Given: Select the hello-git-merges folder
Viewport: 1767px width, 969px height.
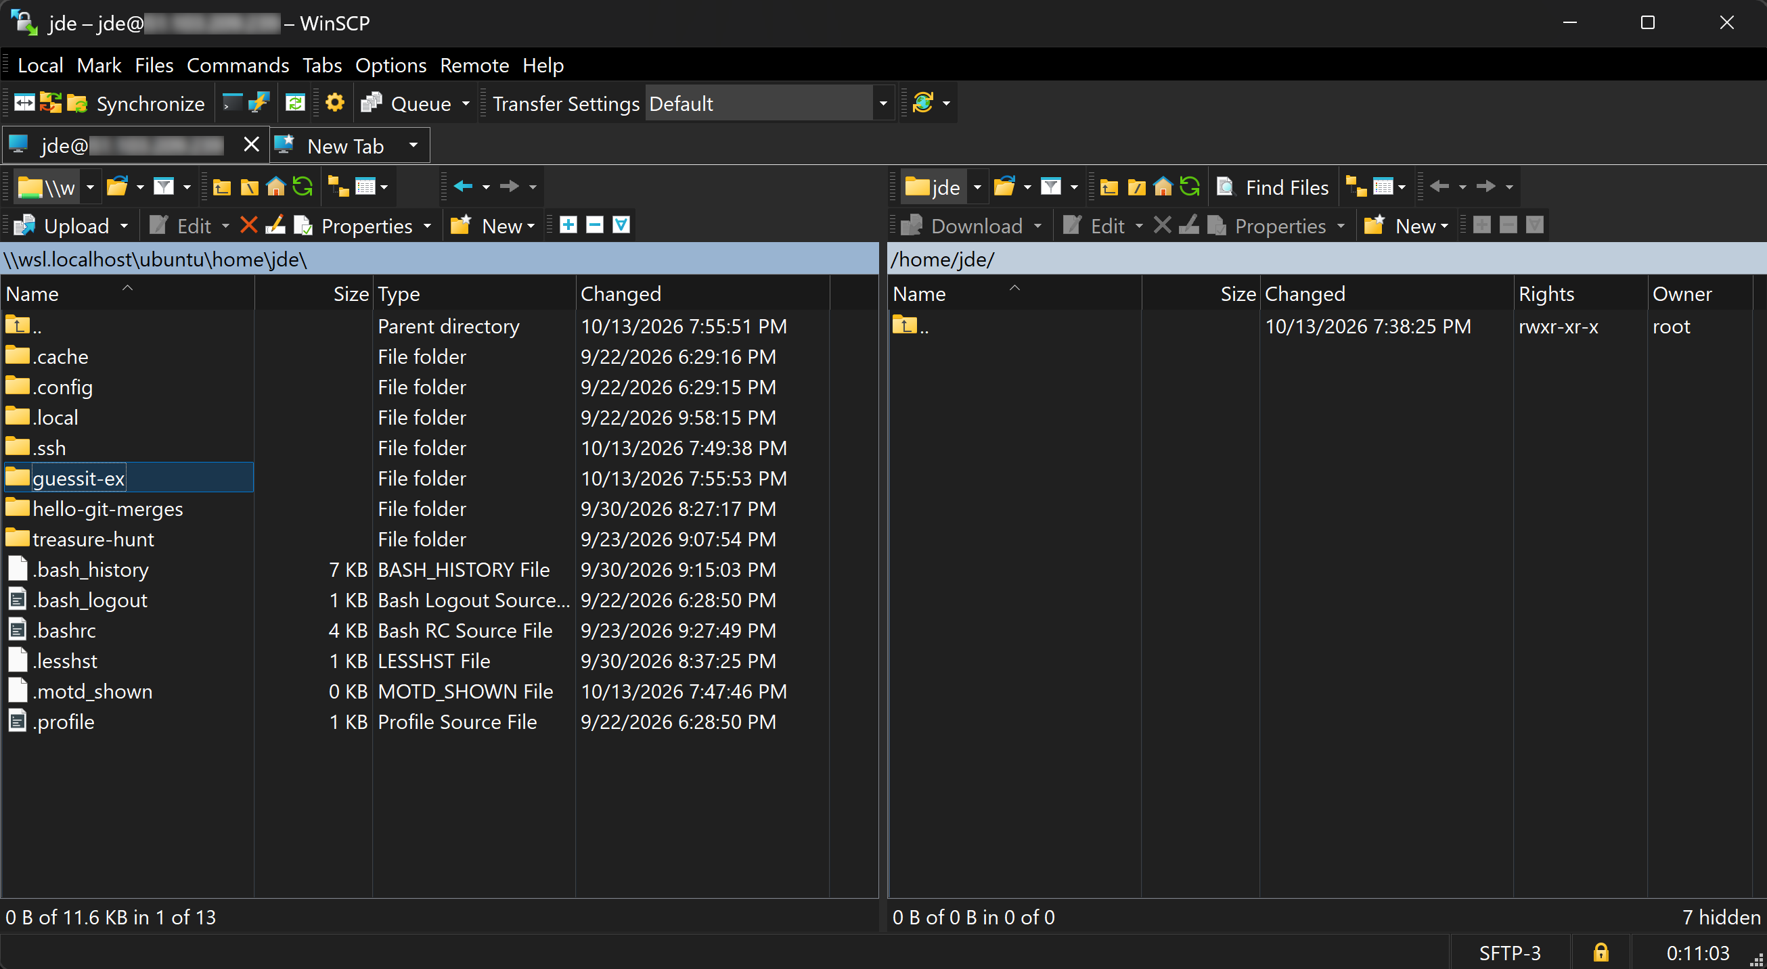Looking at the screenshot, I should pos(108,509).
